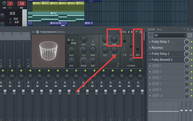Click the 大小 room size knob
This screenshot has width=193, height=121.
tap(83, 50)
